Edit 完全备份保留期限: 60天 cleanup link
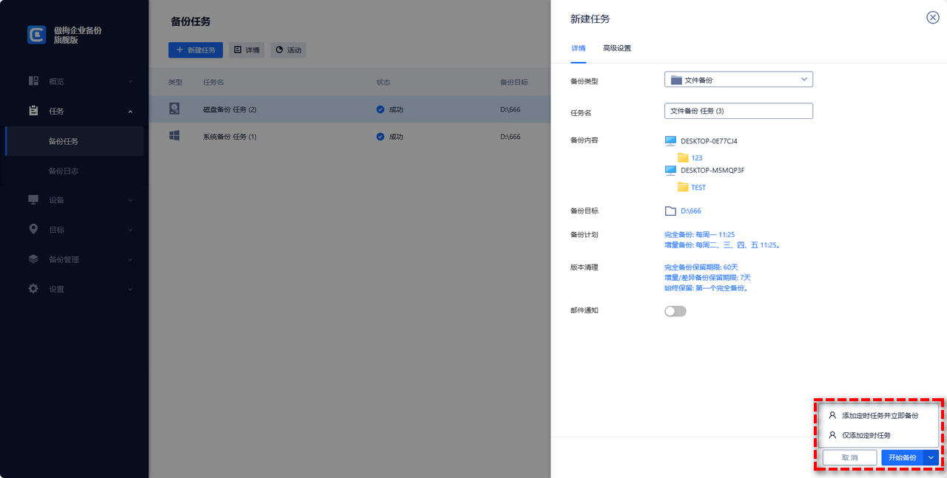Screen dimensions: 947x478 701,267
